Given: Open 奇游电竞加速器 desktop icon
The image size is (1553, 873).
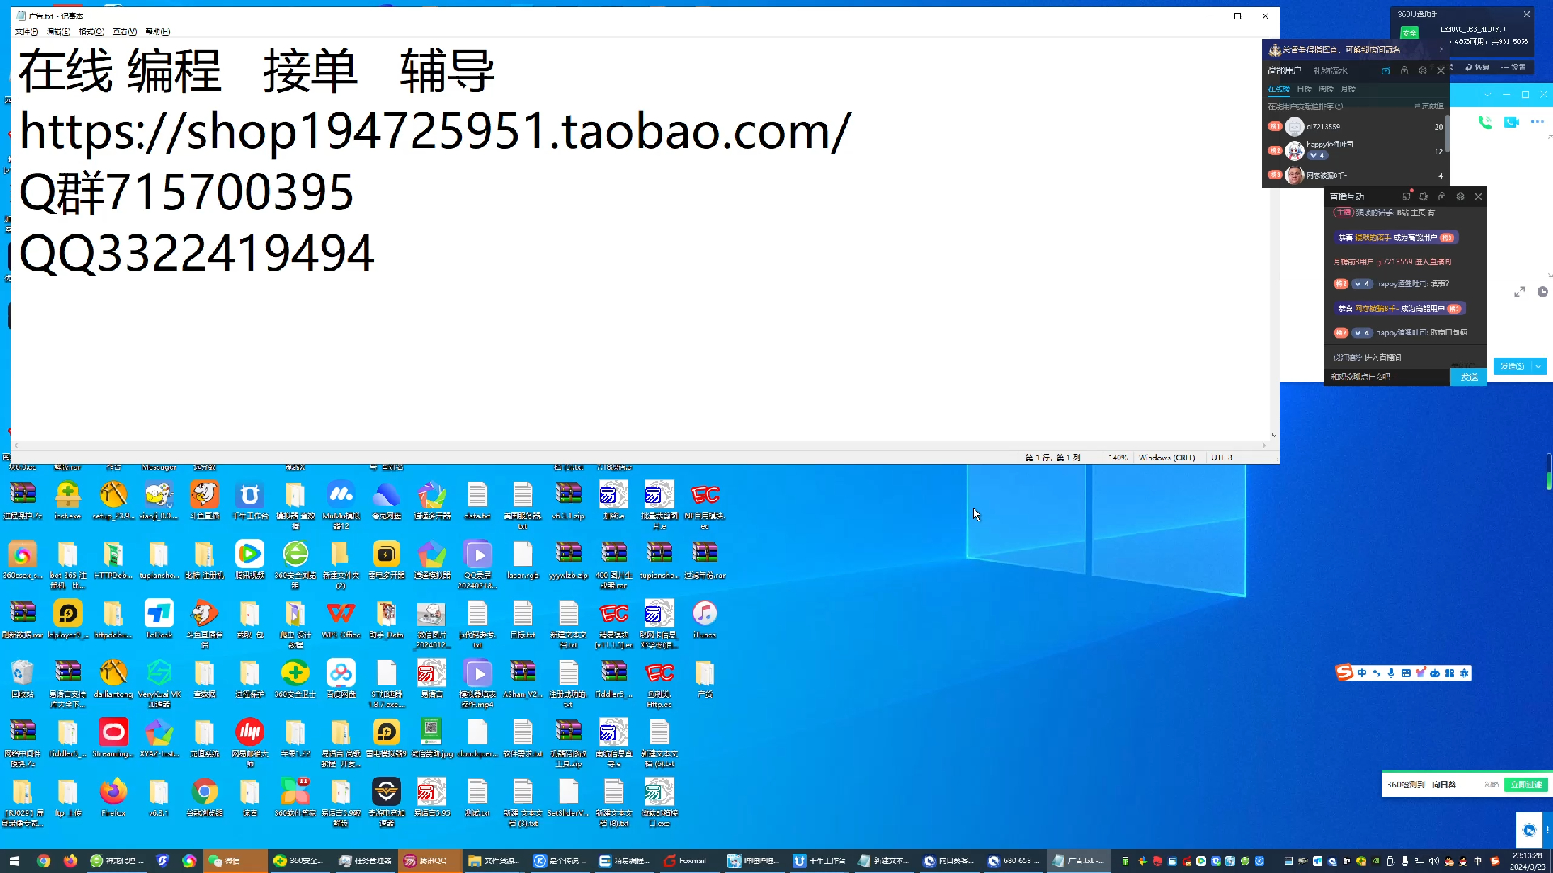Looking at the screenshot, I should pyautogui.click(x=387, y=801).
